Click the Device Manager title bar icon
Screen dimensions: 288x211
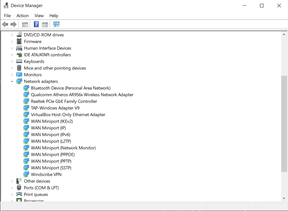[6, 6]
